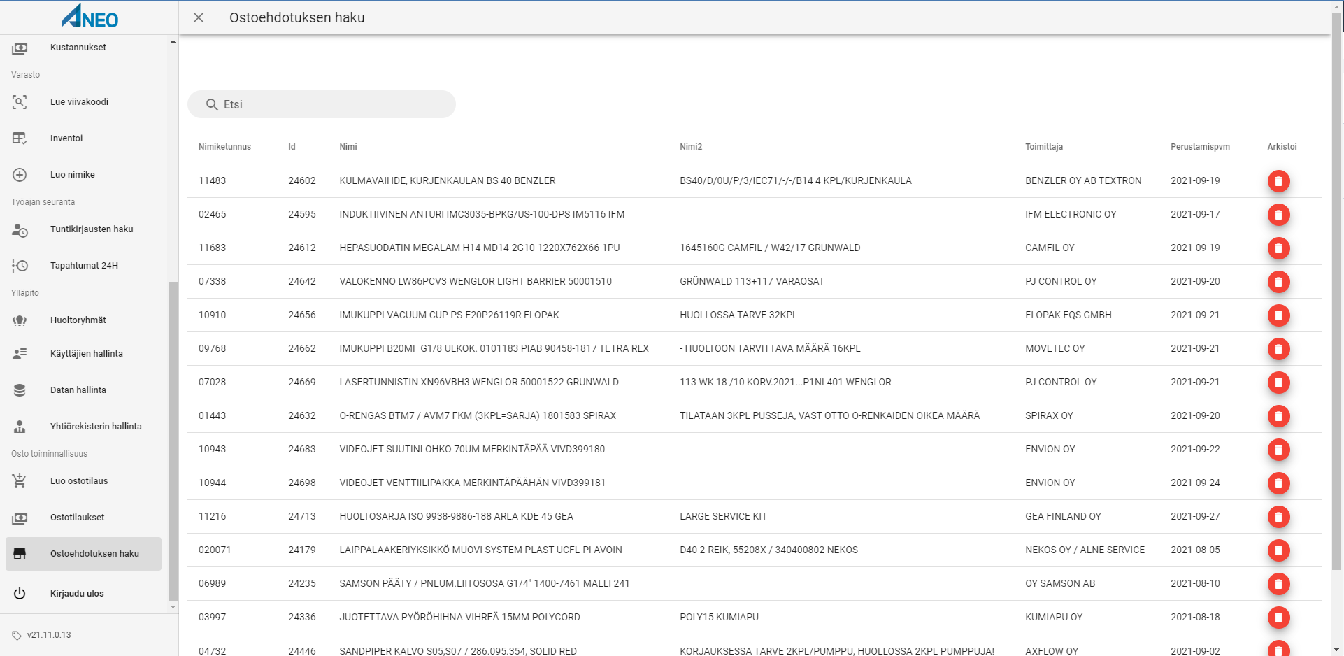
Task: Archive row 11216 HUOLTOSARJA ISO
Action: tap(1278, 517)
